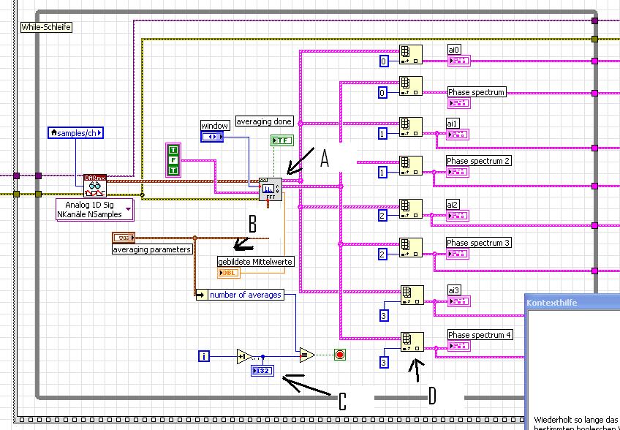Select the T F T boolean array constant
Viewport: 620px width, 430px height.
tap(173, 160)
